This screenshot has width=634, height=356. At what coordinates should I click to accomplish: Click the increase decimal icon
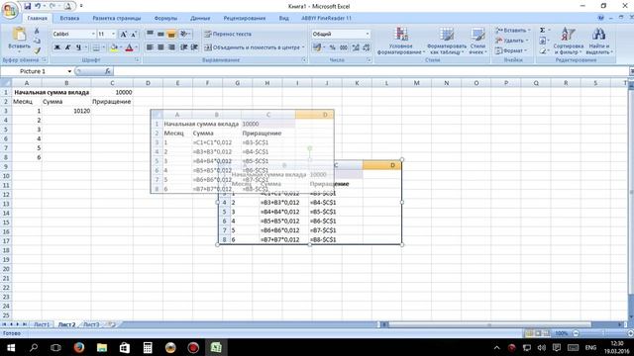356,47
